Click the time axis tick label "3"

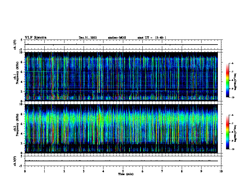(x=84, y=171)
